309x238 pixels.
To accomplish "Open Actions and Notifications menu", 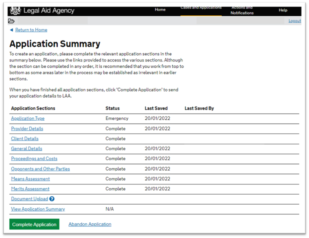I will (242, 11).
